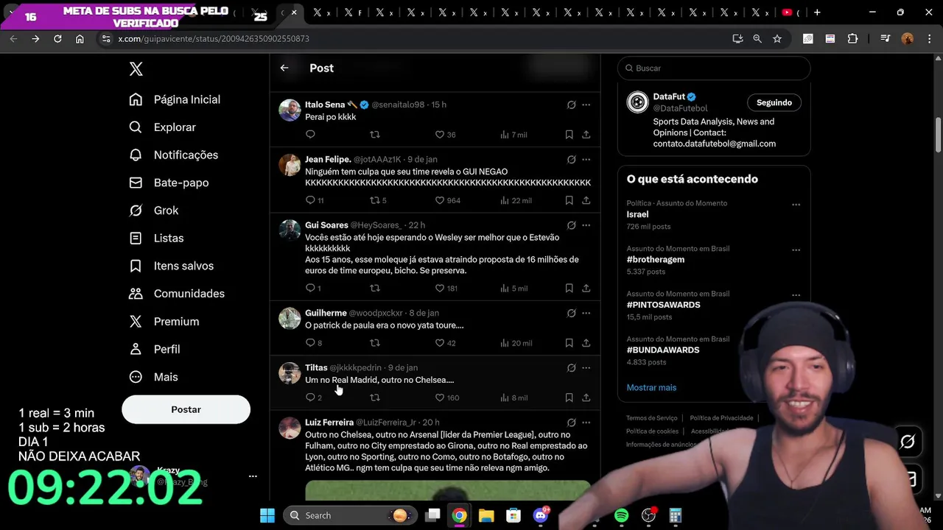This screenshot has height=530, width=943.
Task: Open Listas in the sidebar
Action: point(156,239)
